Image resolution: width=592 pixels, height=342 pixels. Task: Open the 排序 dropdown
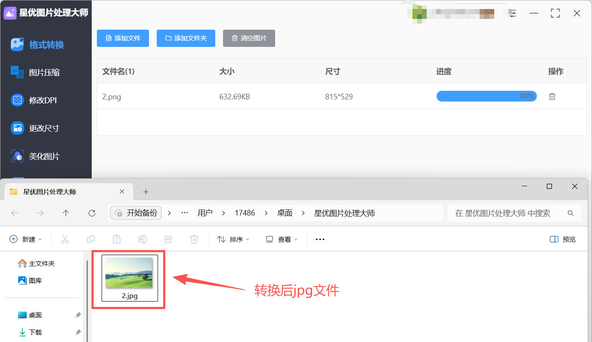[x=233, y=239]
